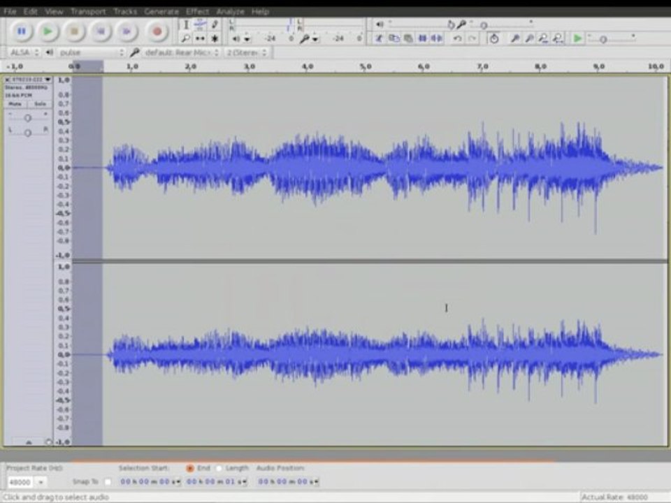Open the Help menu
The height and width of the screenshot is (503, 671).
pos(260,12)
